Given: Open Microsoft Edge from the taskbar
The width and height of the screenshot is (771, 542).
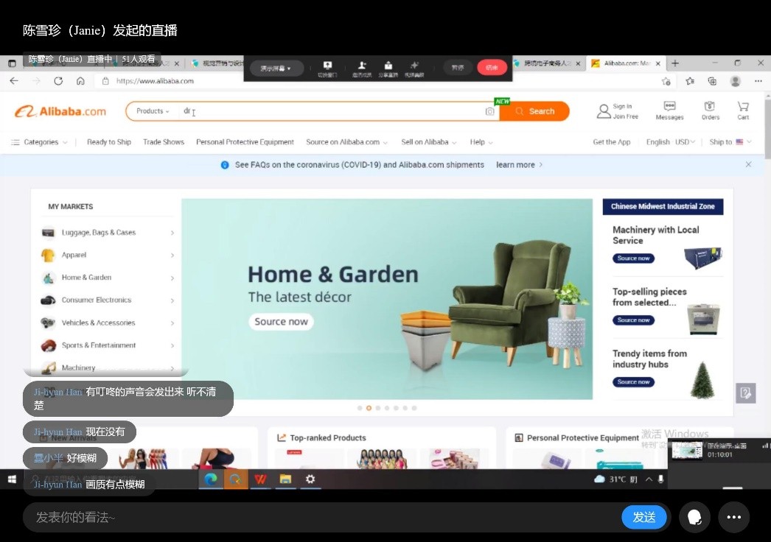Looking at the screenshot, I should click(x=211, y=479).
